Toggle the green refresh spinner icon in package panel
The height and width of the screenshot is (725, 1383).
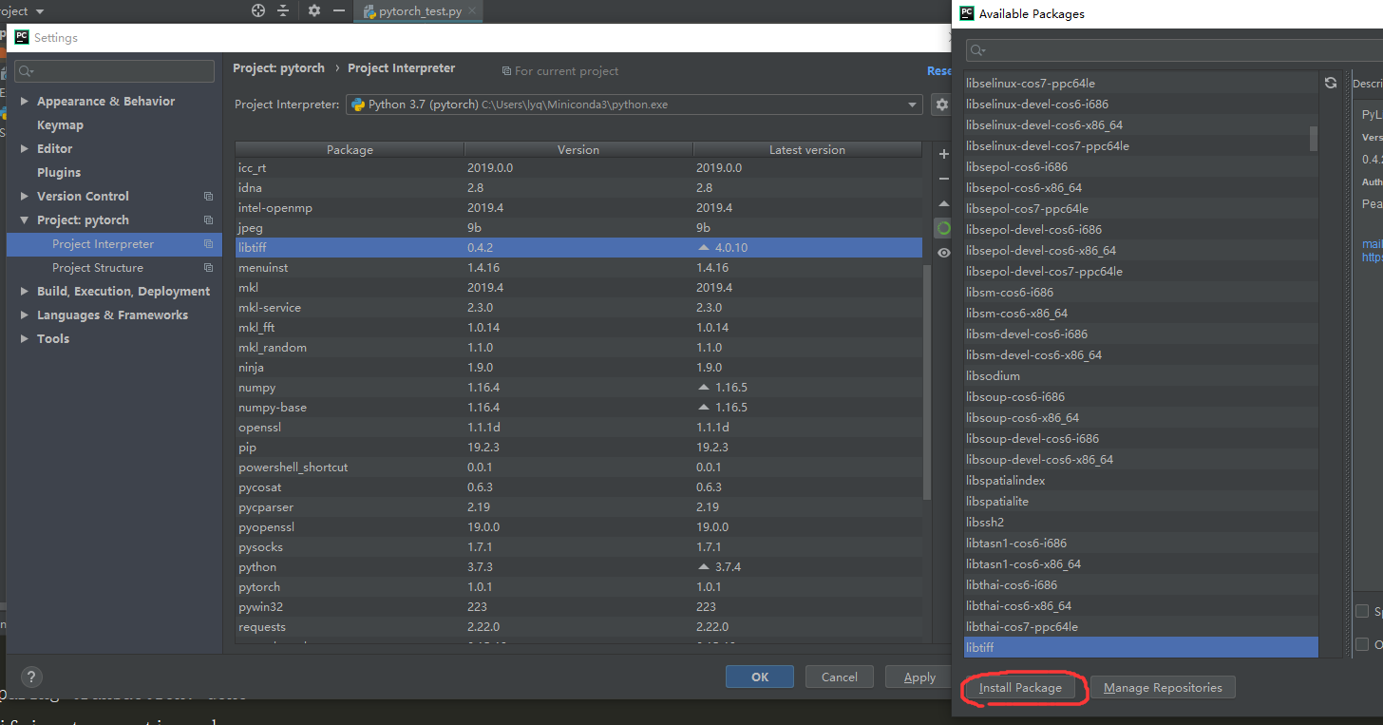[943, 227]
